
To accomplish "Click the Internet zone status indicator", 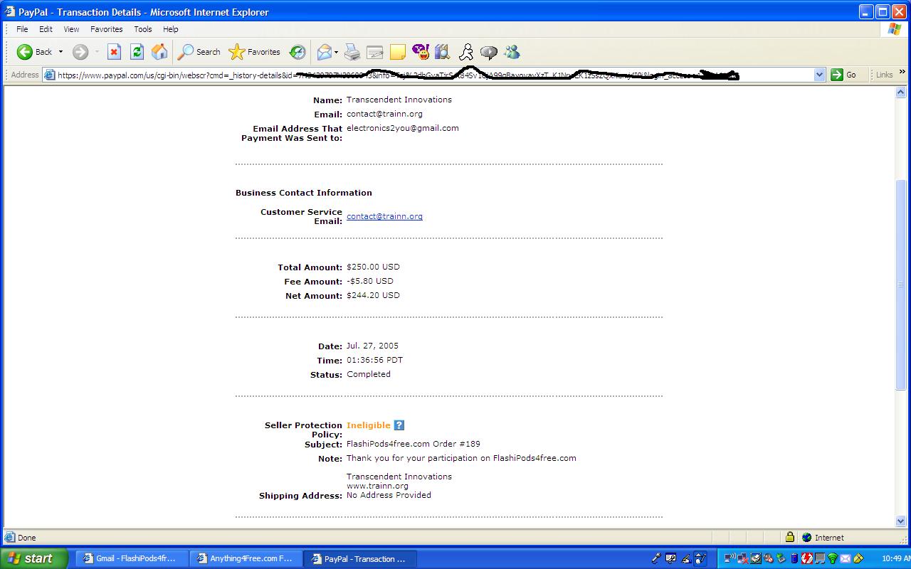I will 823,538.
